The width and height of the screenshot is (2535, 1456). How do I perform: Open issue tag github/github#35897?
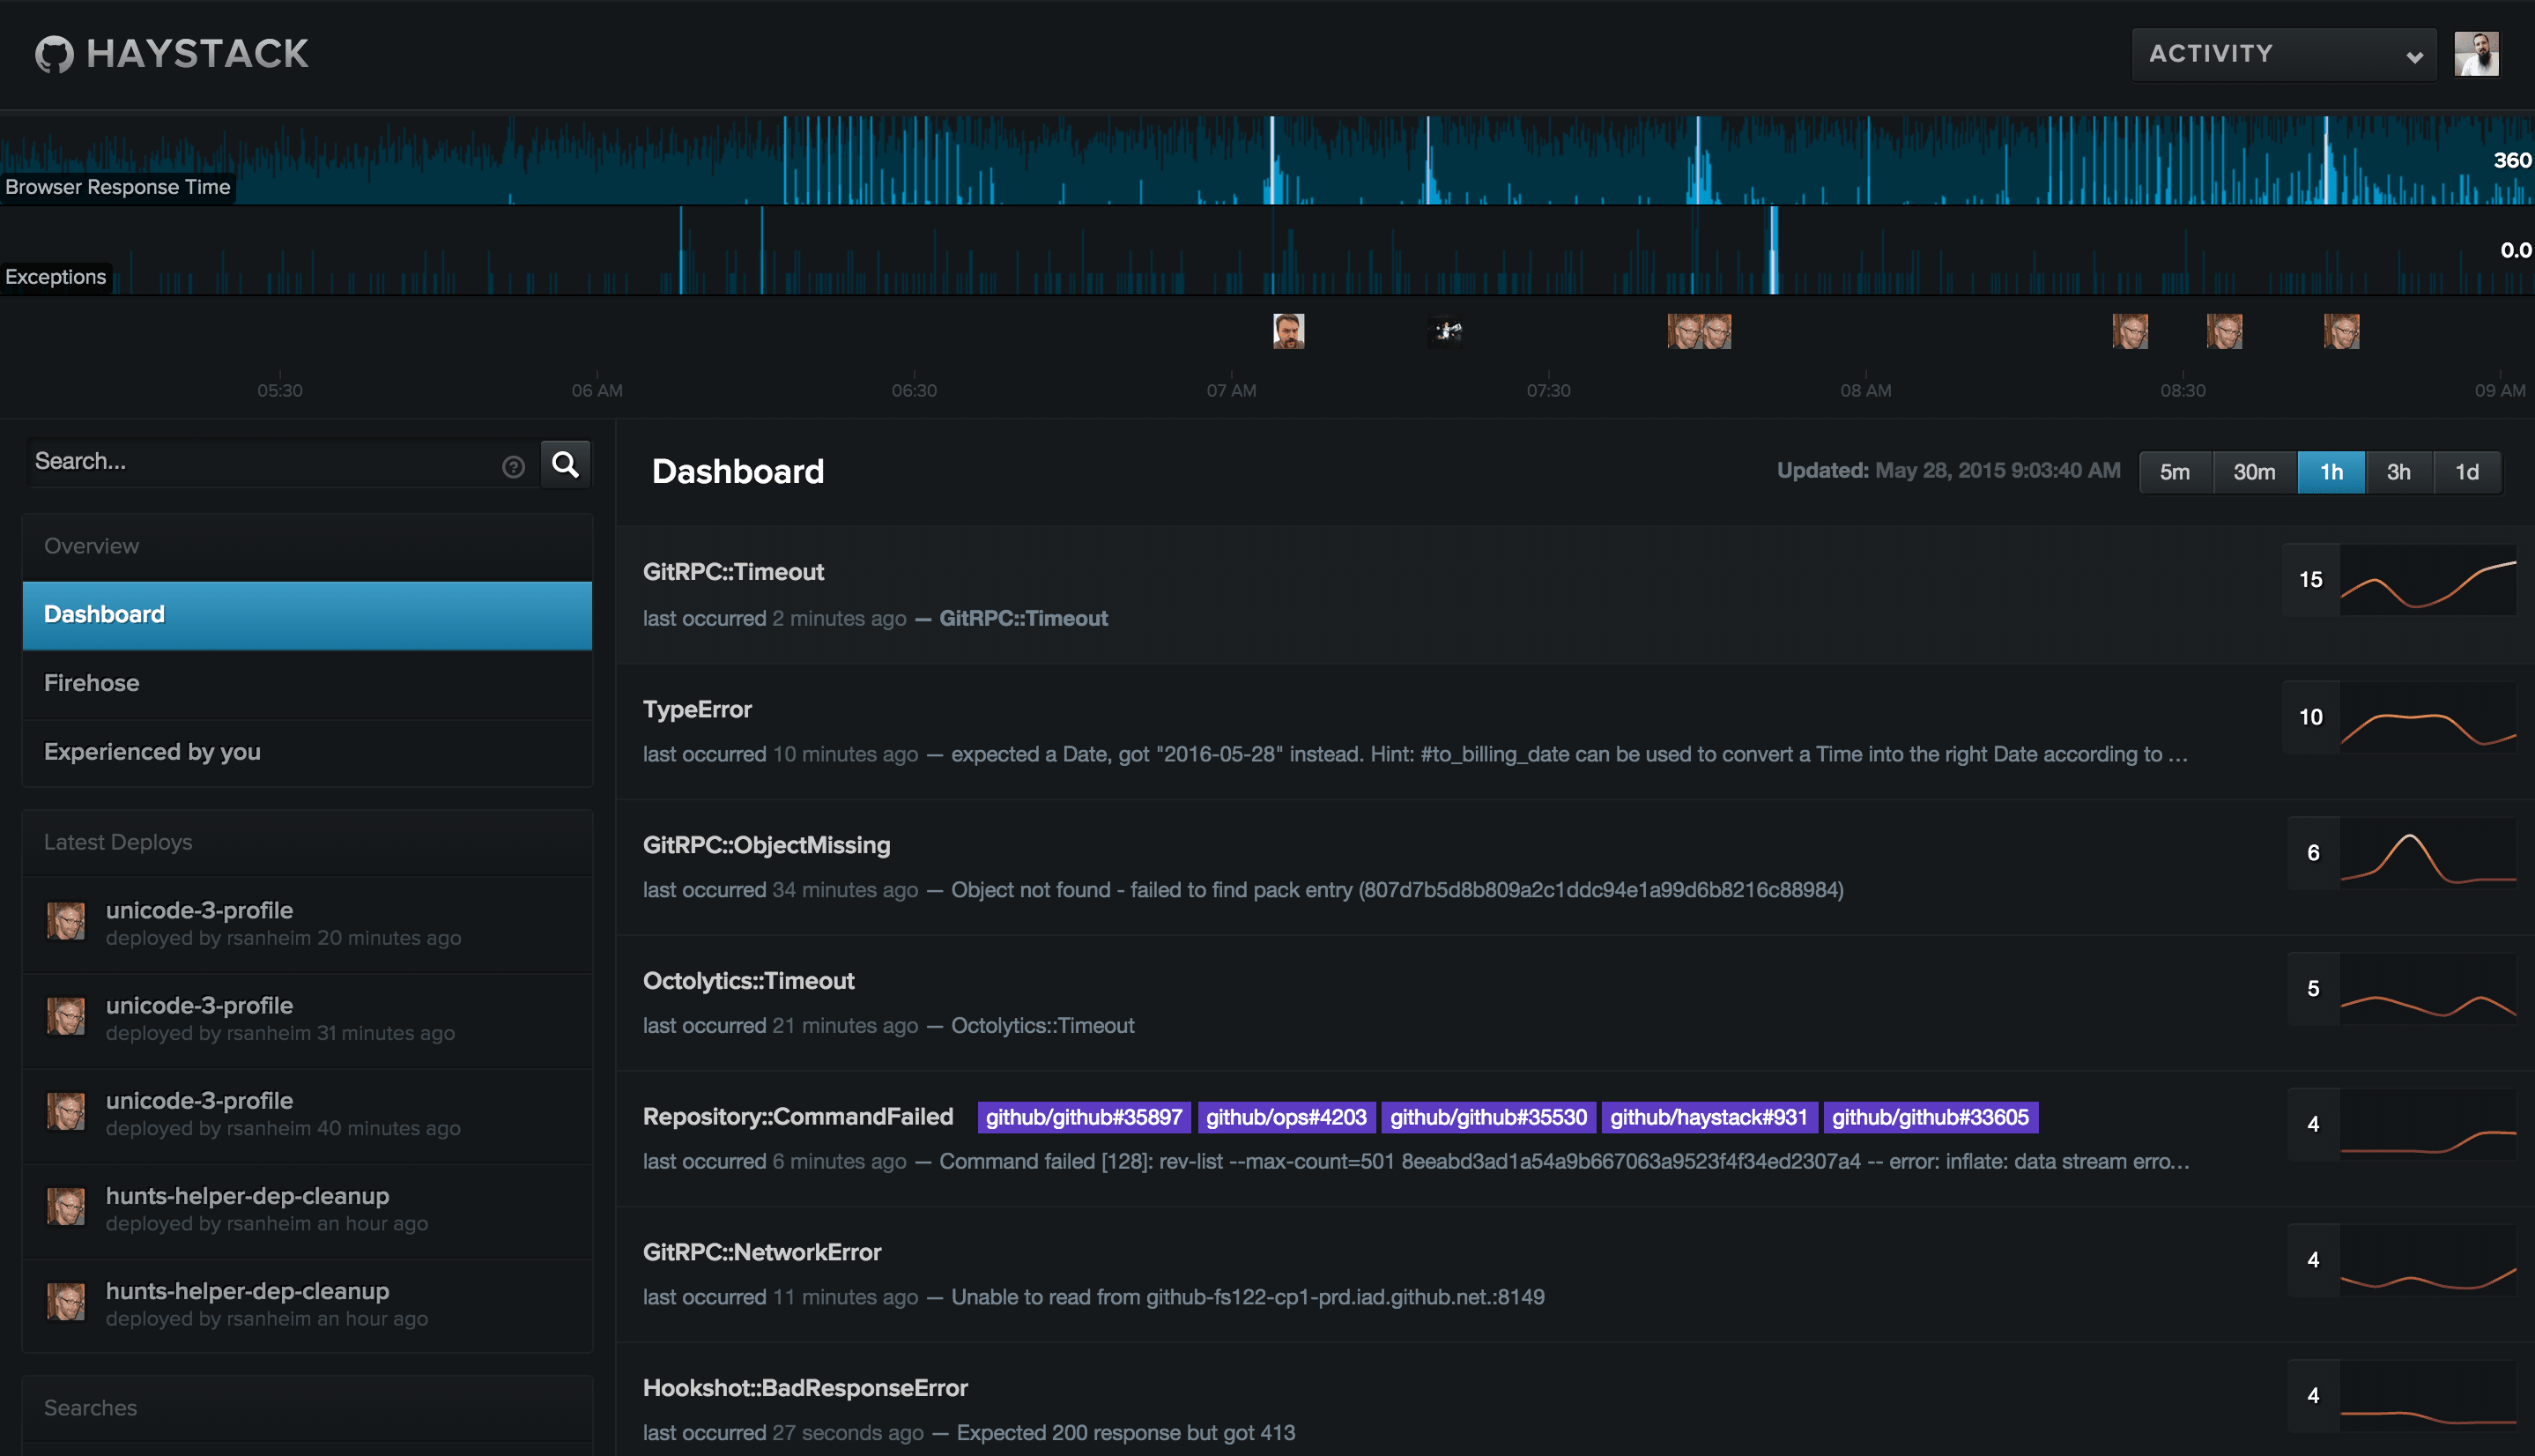(1084, 1117)
